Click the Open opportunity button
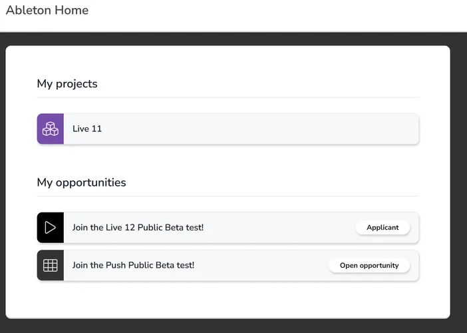This screenshot has width=467, height=333. (x=369, y=265)
